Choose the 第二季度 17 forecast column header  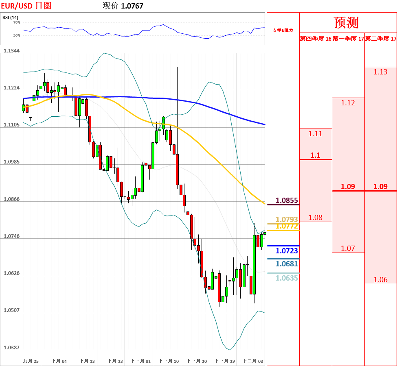(381, 39)
